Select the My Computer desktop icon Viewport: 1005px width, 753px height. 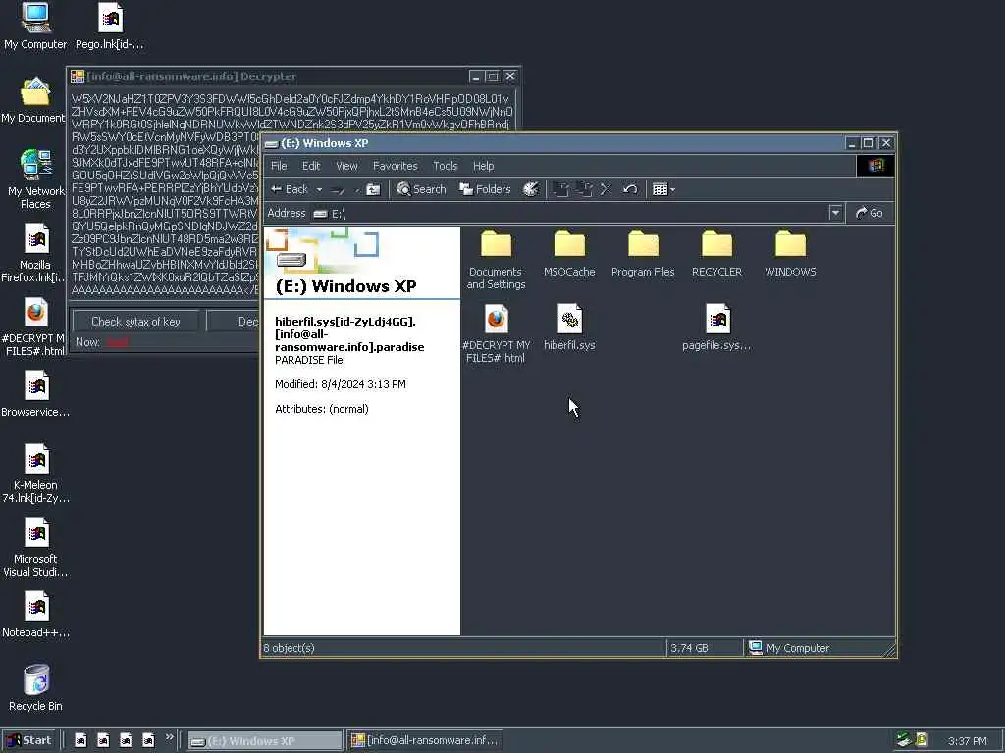click(x=35, y=26)
